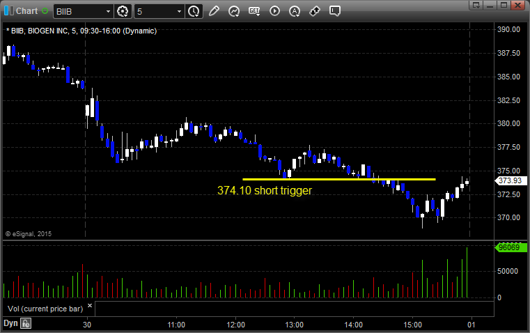Select the pencil drawing tool
The height and width of the screenshot is (333, 530).
pos(214,11)
